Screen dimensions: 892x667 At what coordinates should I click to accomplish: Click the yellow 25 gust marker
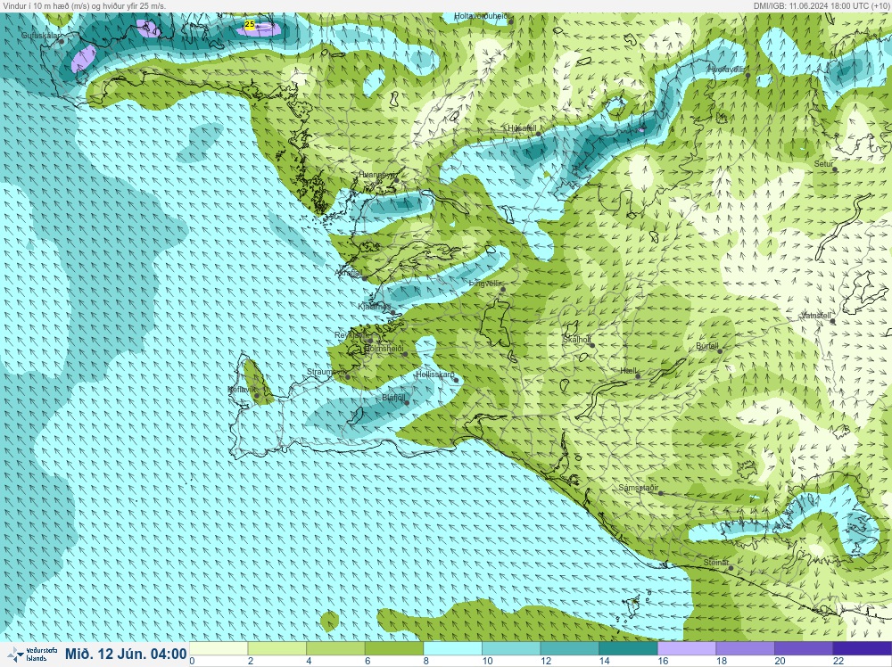pos(249,24)
